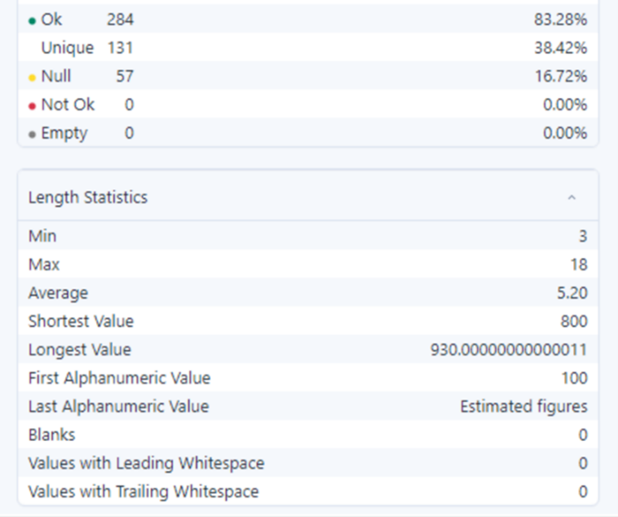Click the First Alphanumeric Value label

click(119, 378)
